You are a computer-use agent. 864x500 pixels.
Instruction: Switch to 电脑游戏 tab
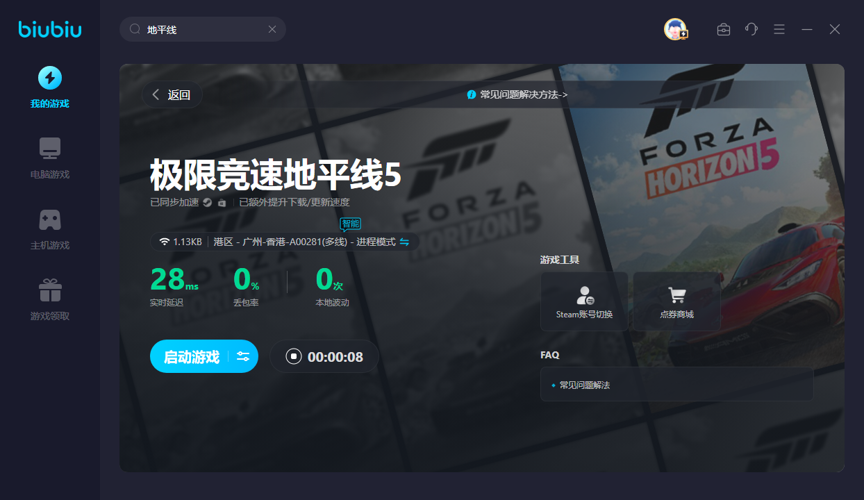[x=50, y=158]
